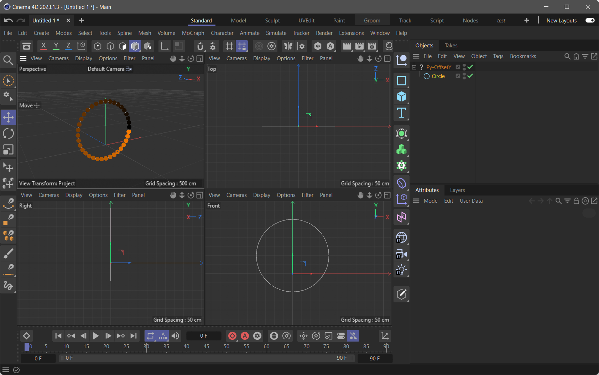Go to start of animation
This screenshot has height=375, width=599.
(58, 336)
